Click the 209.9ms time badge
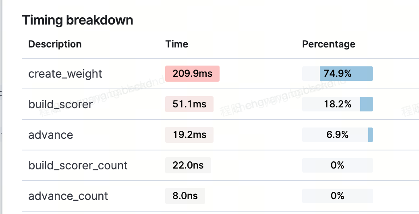 (193, 74)
